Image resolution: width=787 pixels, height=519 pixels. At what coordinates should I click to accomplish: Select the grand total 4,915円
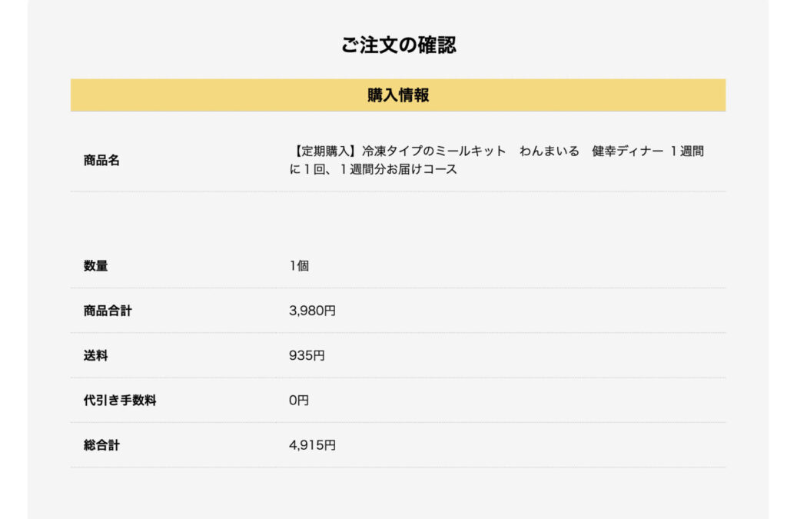click(x=312, y=444)
